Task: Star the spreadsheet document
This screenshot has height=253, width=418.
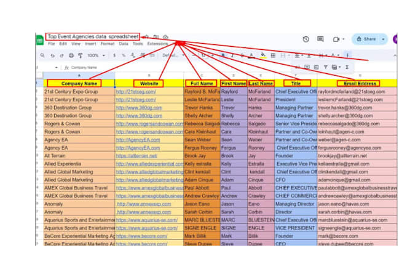Action: click(x=147, y=37)
